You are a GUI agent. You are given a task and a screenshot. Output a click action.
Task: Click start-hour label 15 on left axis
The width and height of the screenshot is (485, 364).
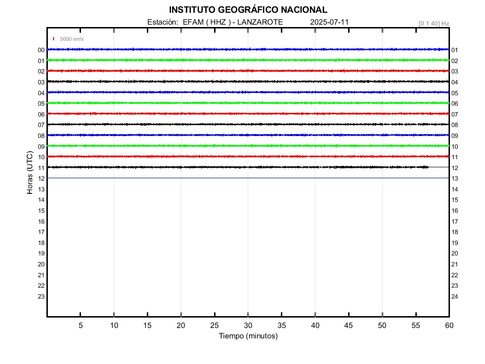41,211
